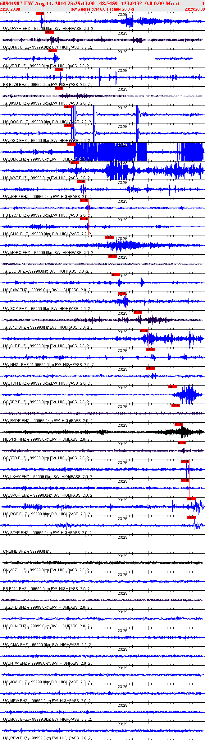
Task: Select the UW.TDH EHZ station label
Action: coord(15,383)
